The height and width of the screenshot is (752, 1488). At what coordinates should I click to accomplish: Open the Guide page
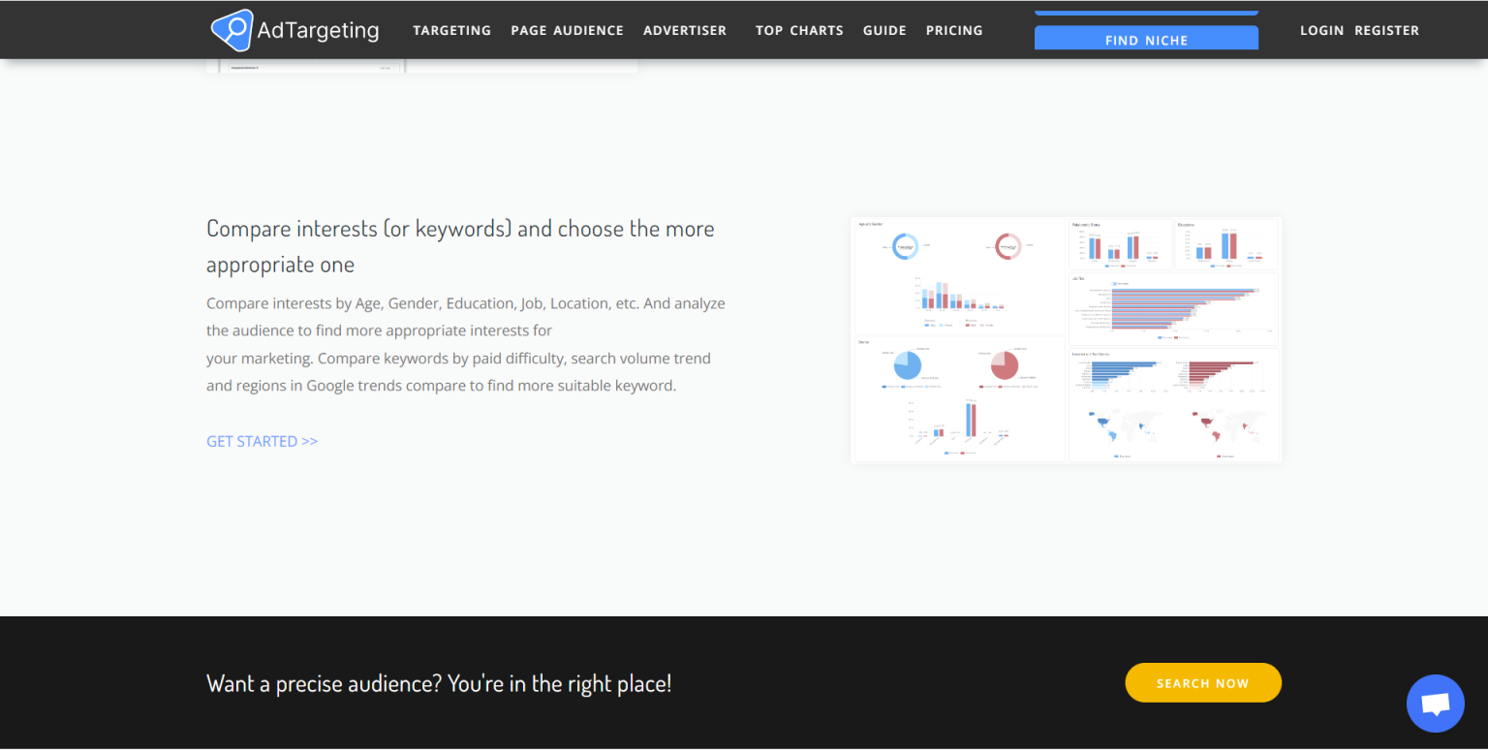tap(884, 30)
